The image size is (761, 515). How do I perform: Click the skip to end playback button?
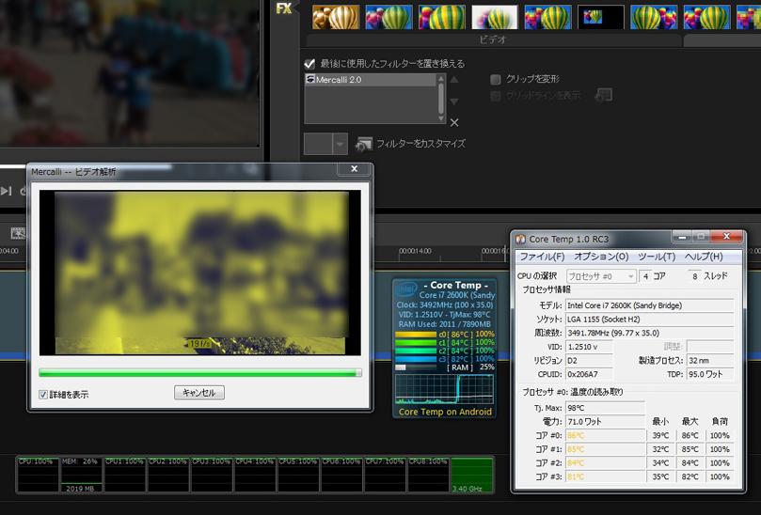[x=6, y=191]
